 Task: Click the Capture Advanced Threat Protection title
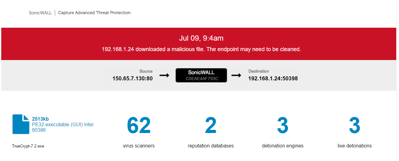pyautogui.click(x=94, y=13)
